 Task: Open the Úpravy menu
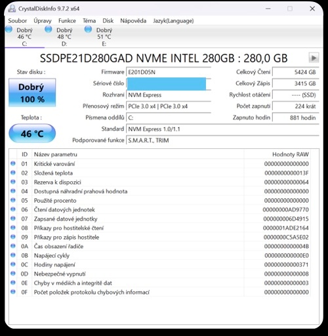pos(43,21)
